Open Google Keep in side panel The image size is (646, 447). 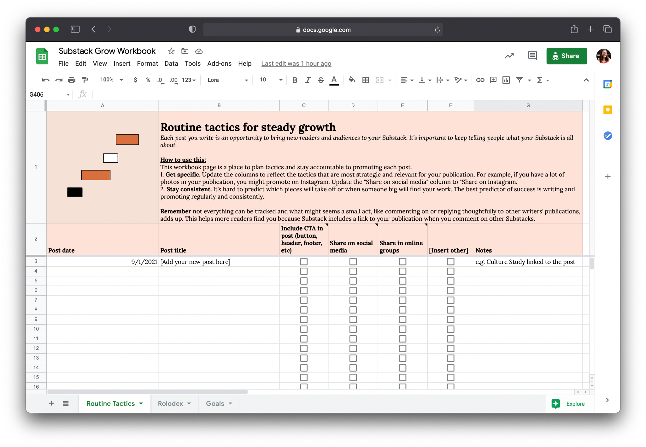(x=608, y=110)
